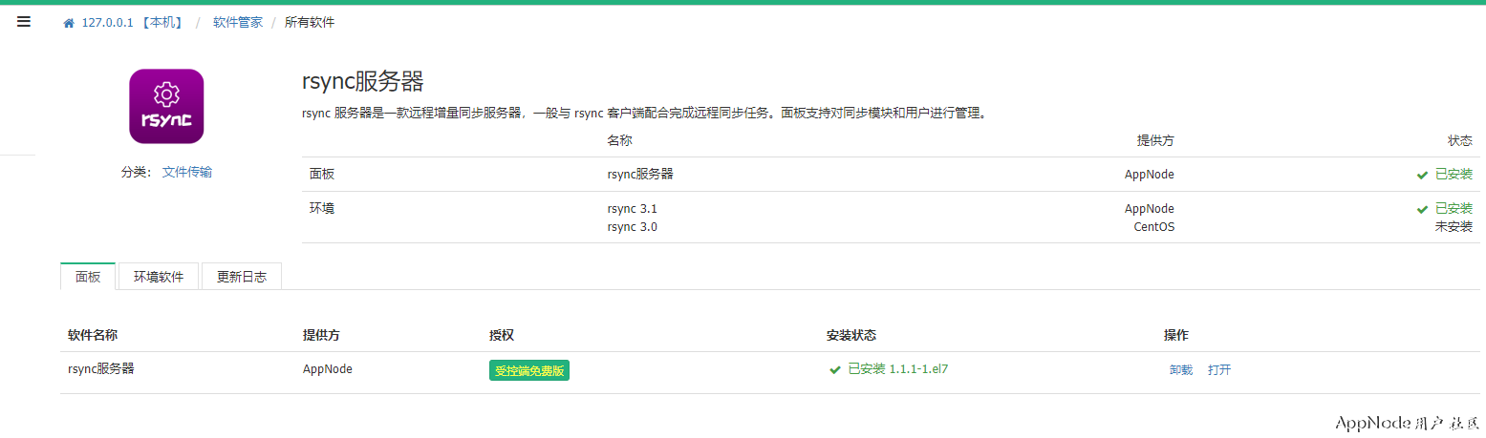Click the green checkmark in the 面板 row

pyautogui.click(x=1422, y=175)
